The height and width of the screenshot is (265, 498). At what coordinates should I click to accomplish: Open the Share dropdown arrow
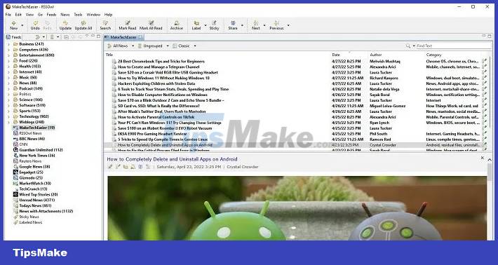click(x=242, y=25)
